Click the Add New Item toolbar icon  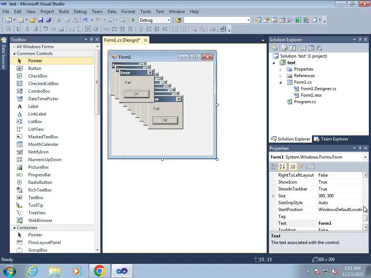[x=21, y=20]
